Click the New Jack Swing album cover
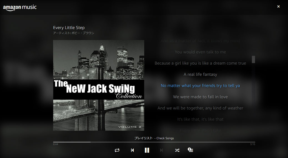Viewport: 288px width, 158px height. click(x=99, y=85)
